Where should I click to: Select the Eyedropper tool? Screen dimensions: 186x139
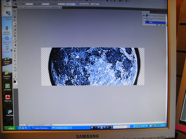tap(15, 27)
